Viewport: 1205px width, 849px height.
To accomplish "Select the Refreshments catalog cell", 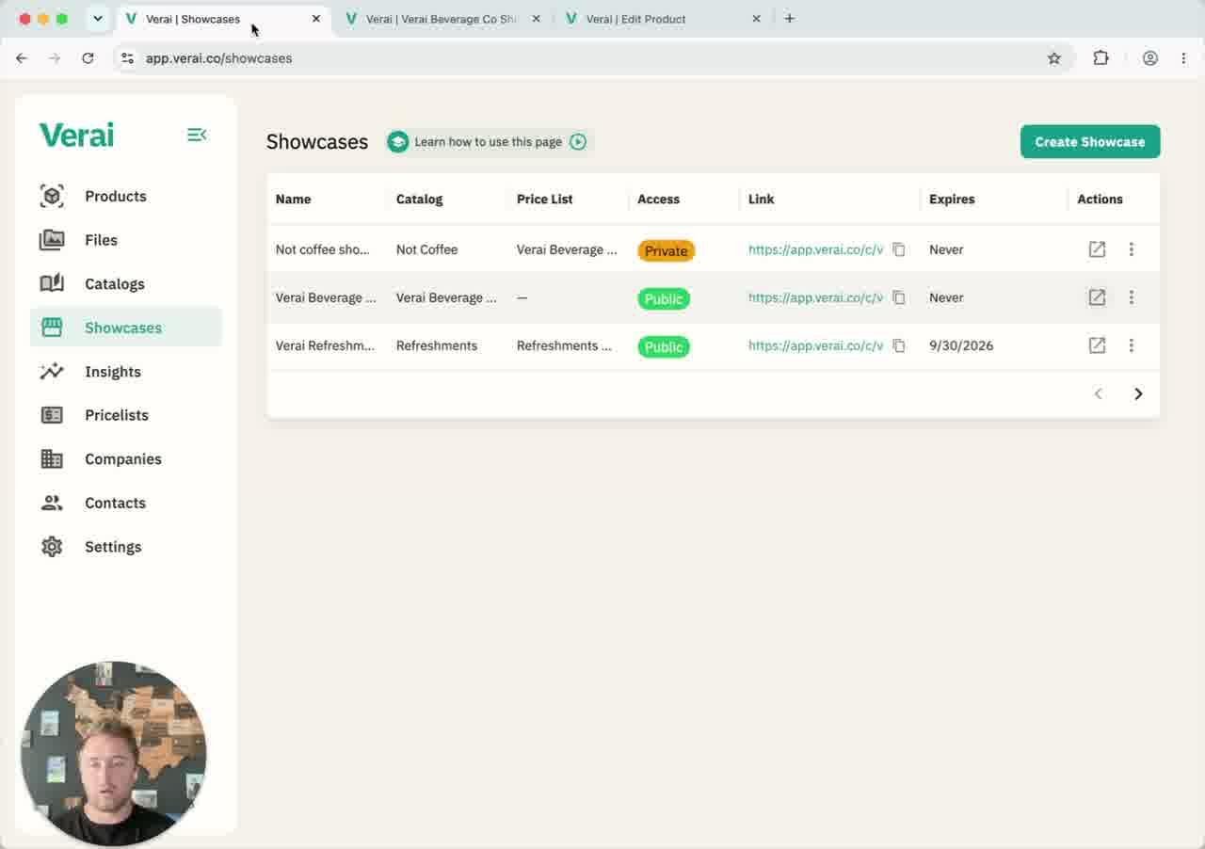I will (x=437, y=345).
